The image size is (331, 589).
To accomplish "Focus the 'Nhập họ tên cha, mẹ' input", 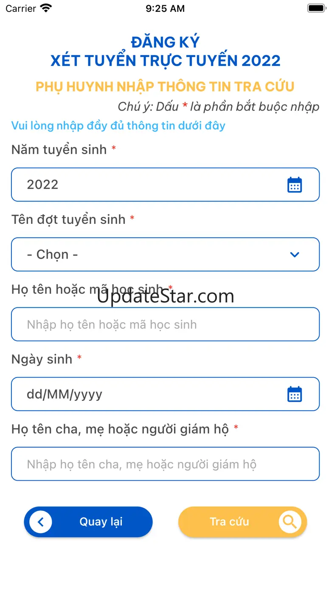I will 165,464.
